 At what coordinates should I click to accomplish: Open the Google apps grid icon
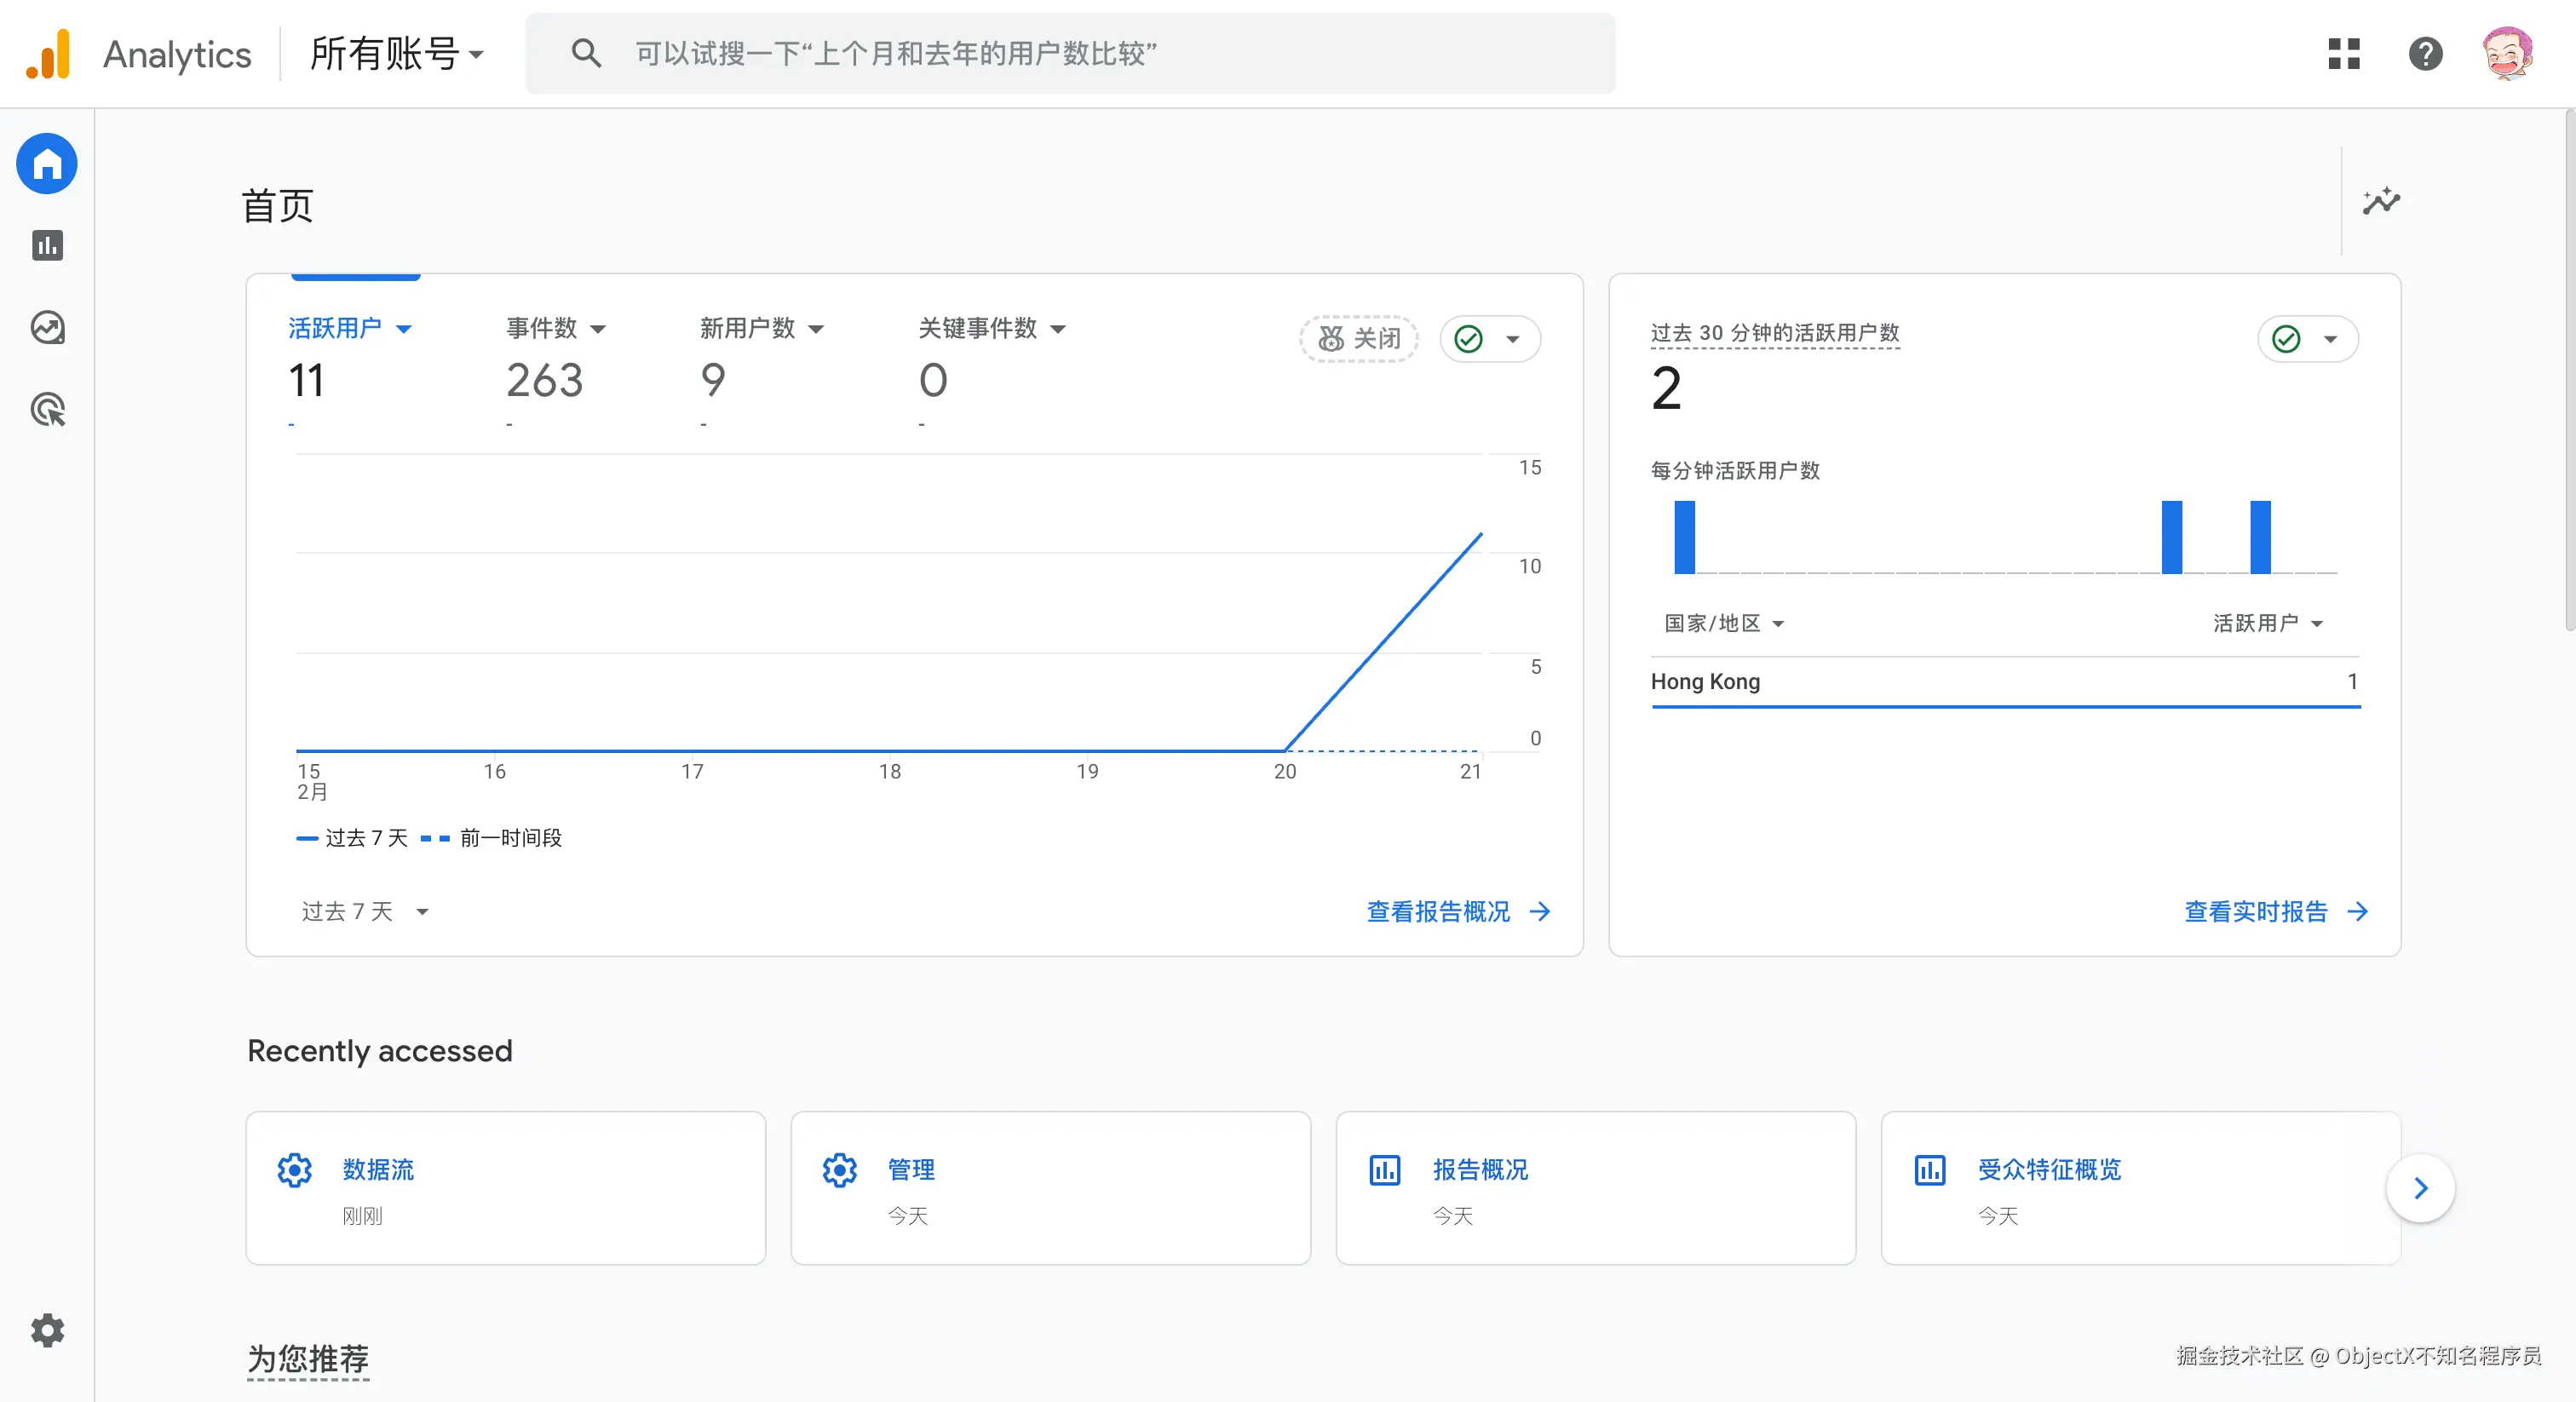click(2344, 54)
